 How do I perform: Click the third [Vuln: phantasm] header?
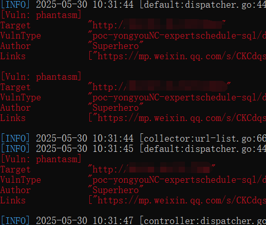(41, 159)
